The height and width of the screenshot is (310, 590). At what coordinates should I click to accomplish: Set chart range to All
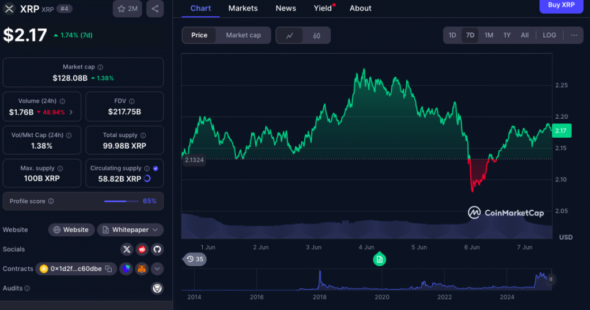524,35
